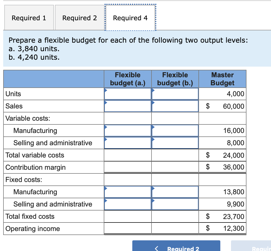Click the variable Manufacturing input for budget (b.)

(175, 130)
